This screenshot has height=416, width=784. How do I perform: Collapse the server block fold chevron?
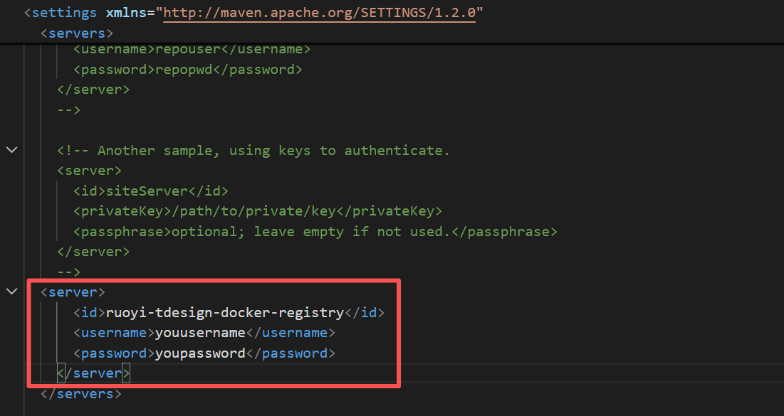click(x=12, y=292)
